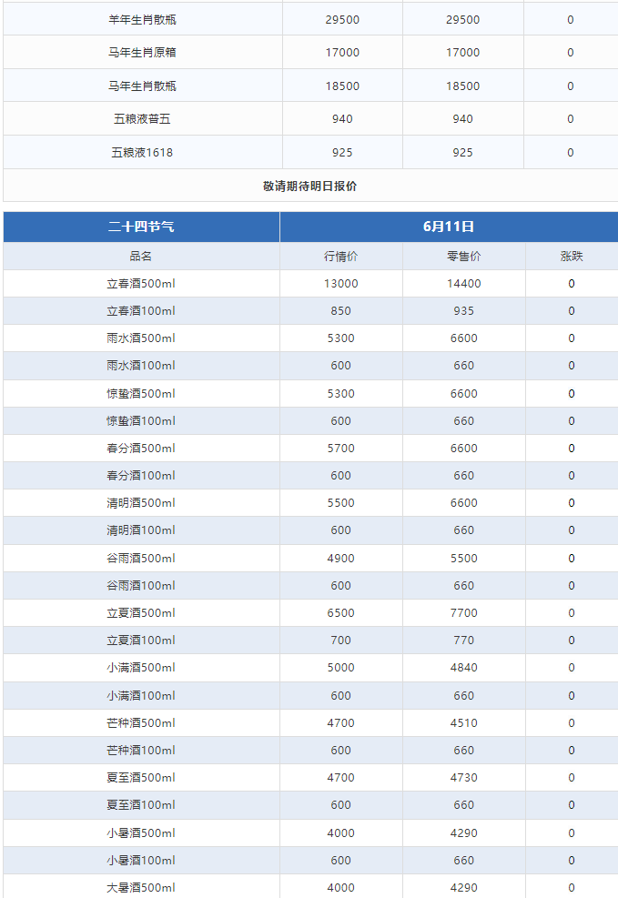Viewport: 618px width, 898px height.
Task: Select the 清明酒500ml row name
Action: click(141, 503)
